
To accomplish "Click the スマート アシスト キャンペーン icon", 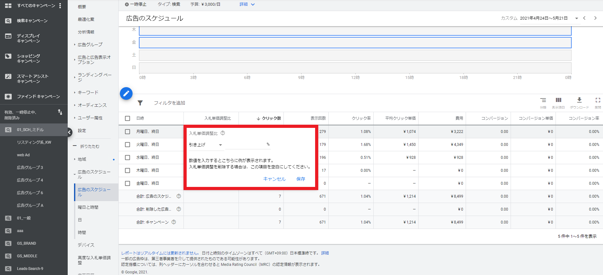I will click(x=8, y=76).
